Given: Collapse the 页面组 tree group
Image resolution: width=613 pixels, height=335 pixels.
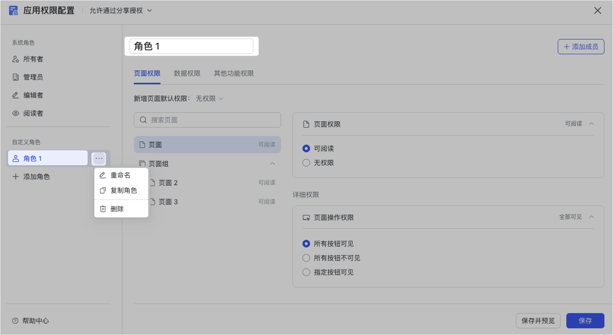Looking at the screenshot, I should click(x=272, y=164).
